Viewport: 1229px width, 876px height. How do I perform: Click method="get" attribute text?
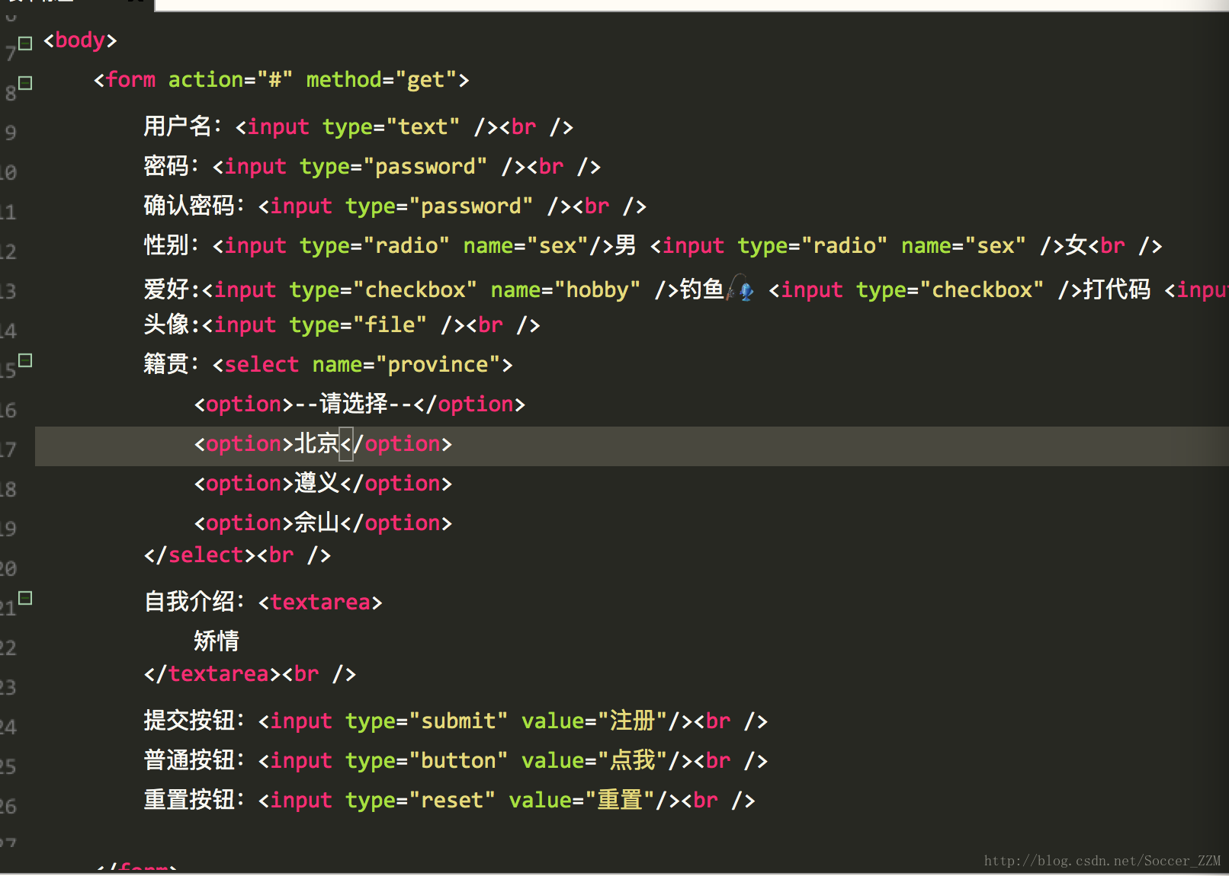(381, 80)
